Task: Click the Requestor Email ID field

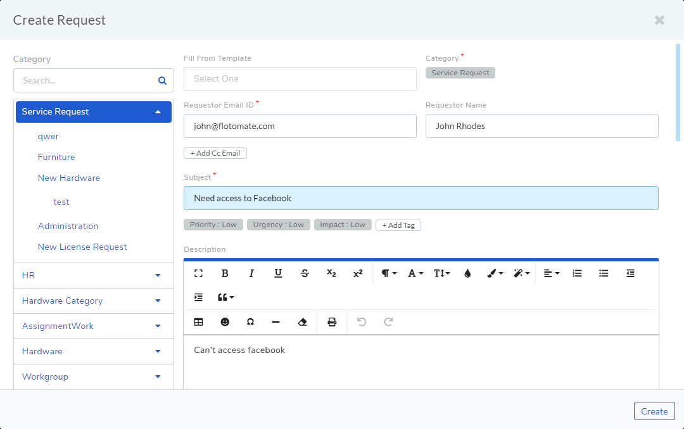Action: (300, 126)
